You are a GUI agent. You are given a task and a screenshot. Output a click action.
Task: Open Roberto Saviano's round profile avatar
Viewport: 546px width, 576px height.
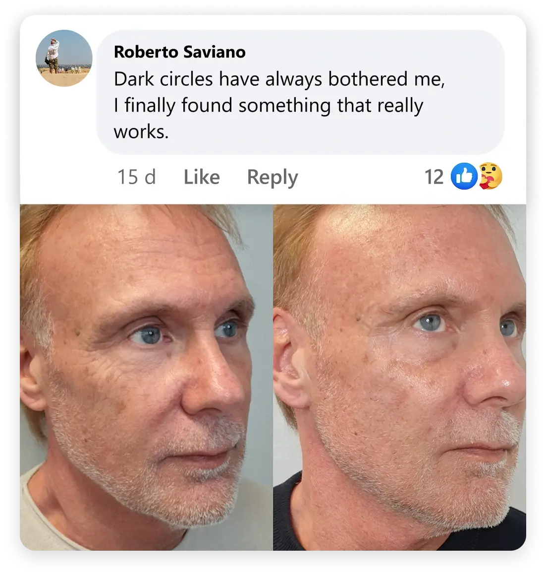pos(64,58)
